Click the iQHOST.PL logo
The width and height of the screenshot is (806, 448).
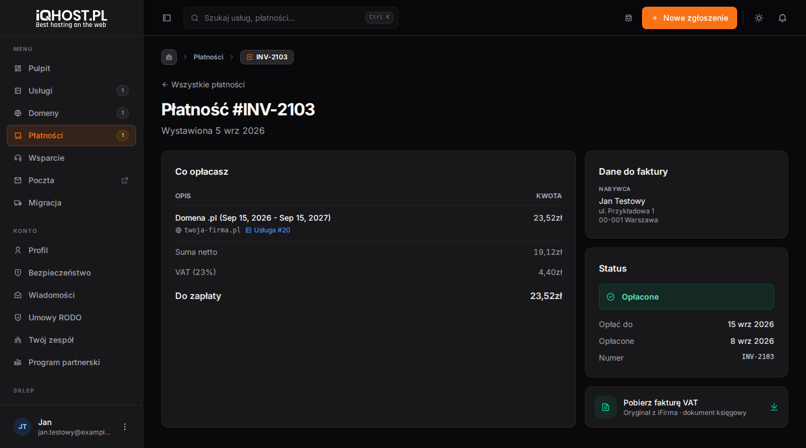coord(71,18)
